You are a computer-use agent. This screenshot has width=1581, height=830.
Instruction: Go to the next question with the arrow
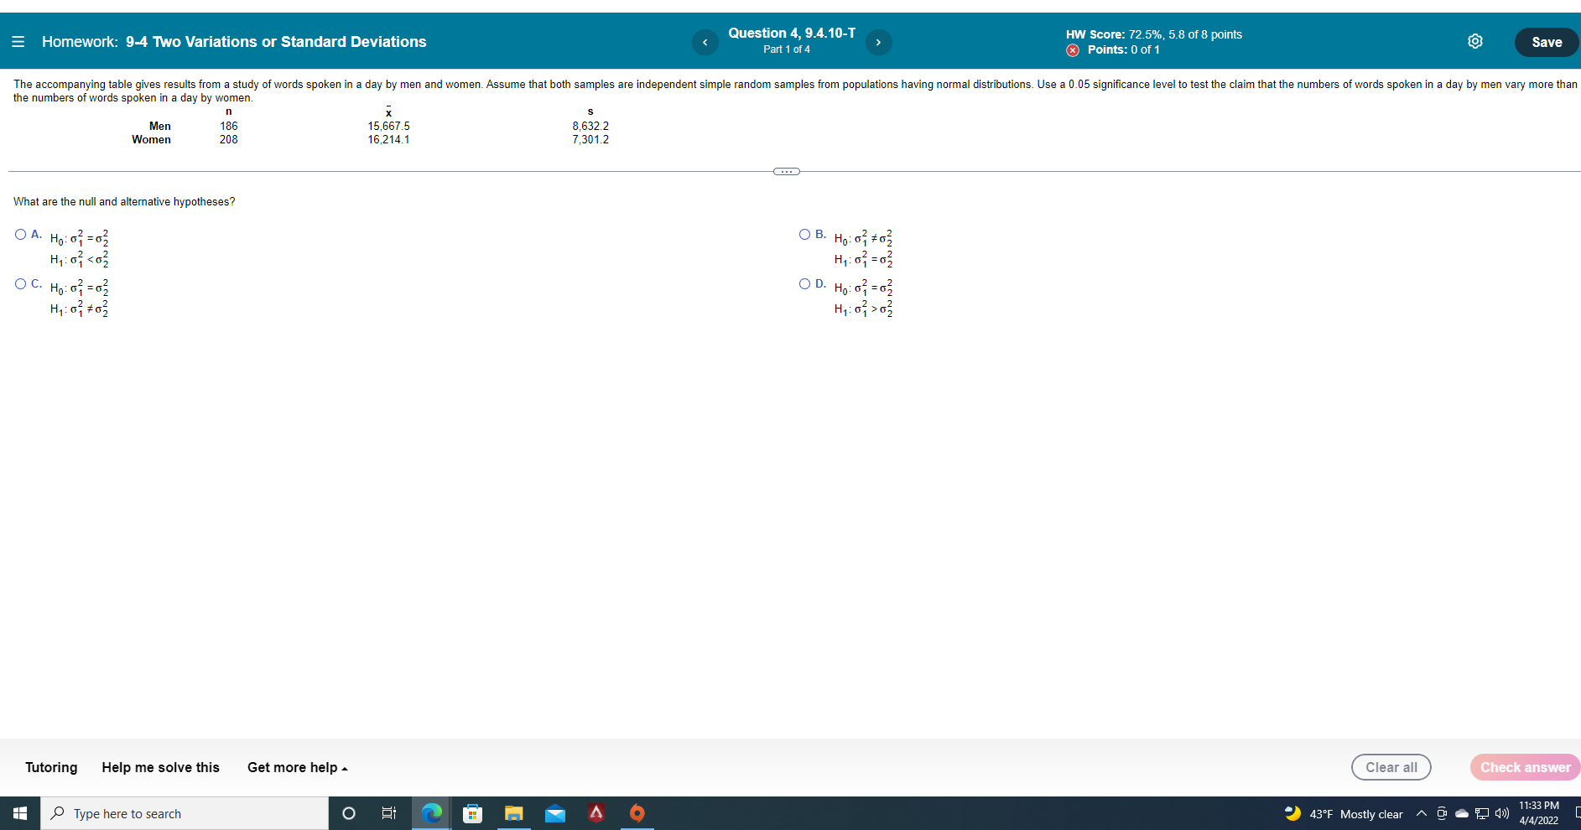click(878, 41)
